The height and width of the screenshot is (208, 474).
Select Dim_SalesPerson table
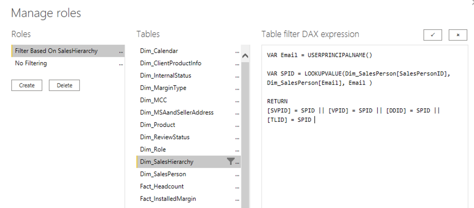tap(189, 174)
